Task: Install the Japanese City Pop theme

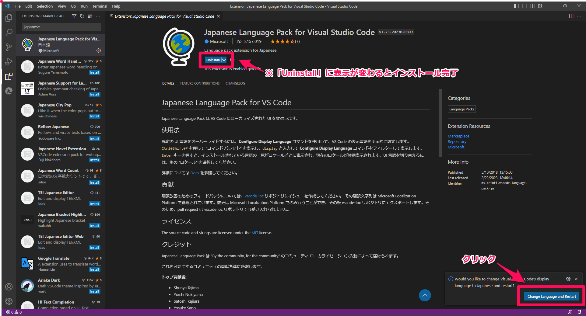Action: coord(94,116)
